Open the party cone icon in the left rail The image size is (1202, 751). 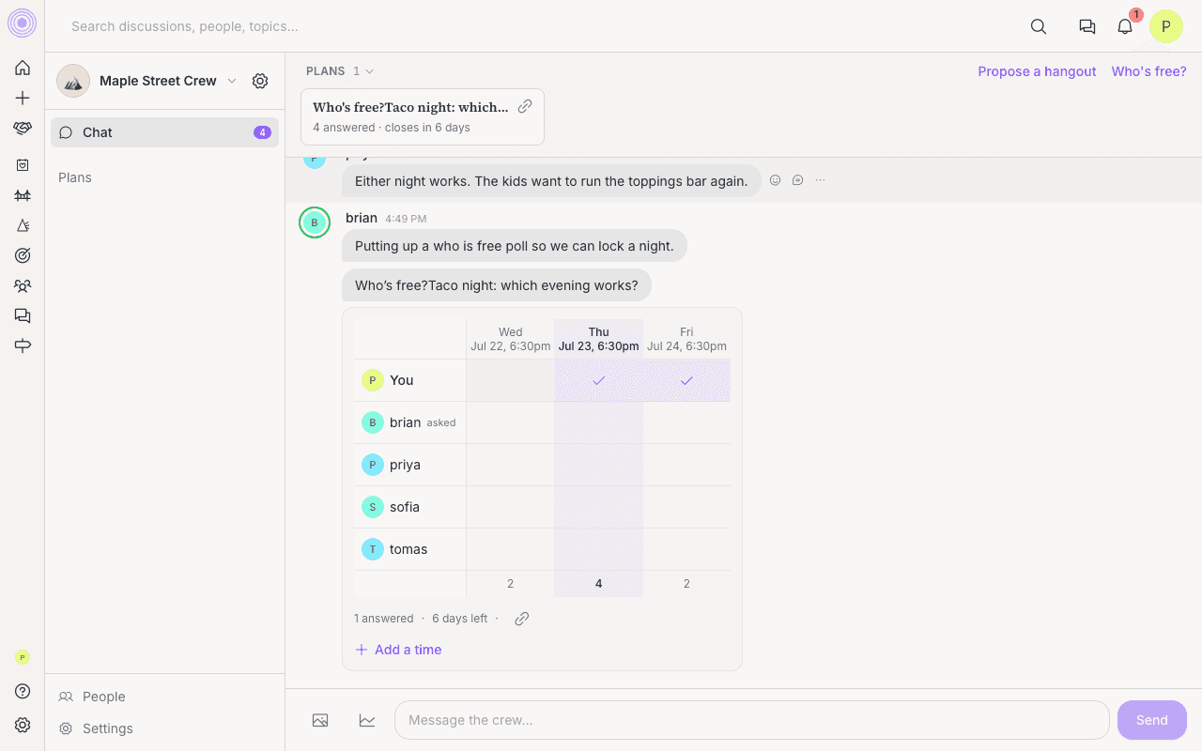click(23, 225)
